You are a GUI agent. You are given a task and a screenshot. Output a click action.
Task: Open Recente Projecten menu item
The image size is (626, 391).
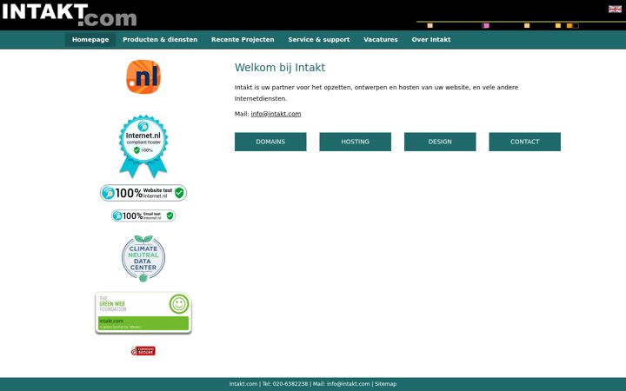point(243,39)
